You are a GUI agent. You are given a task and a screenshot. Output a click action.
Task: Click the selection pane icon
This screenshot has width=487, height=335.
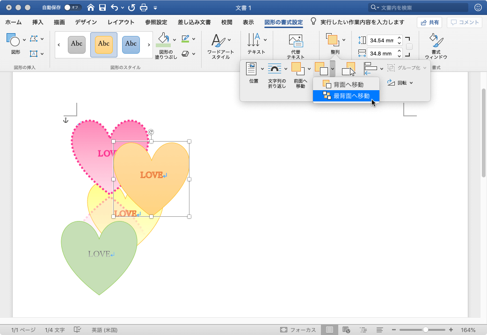pyautogui.click(x=349, y=69)
